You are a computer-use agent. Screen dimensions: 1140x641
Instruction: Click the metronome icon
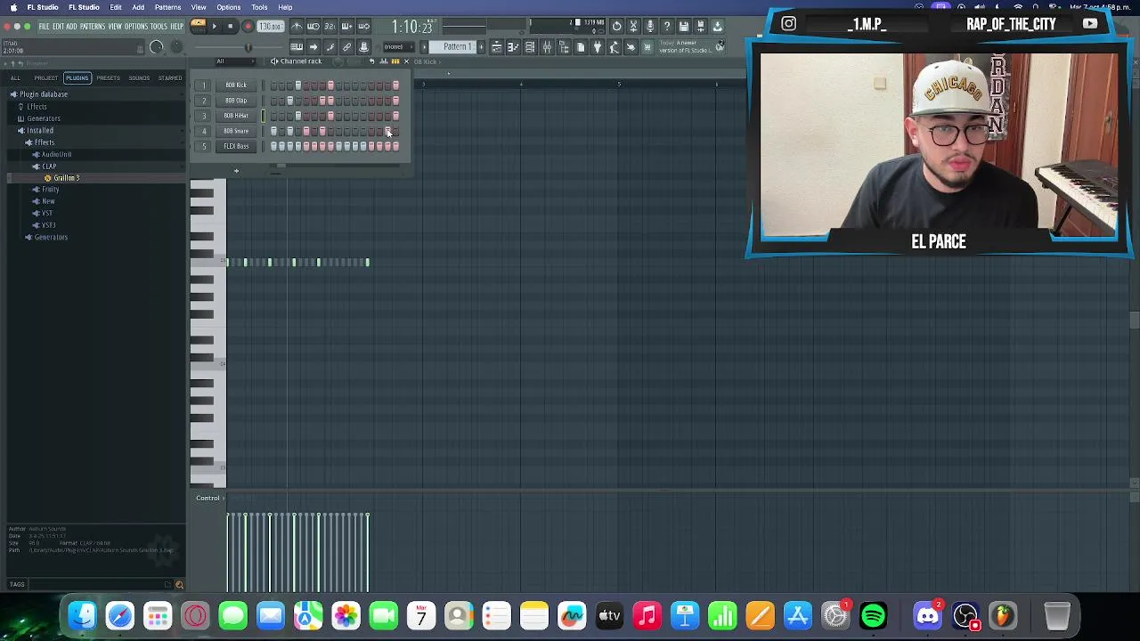coord(297,26)
